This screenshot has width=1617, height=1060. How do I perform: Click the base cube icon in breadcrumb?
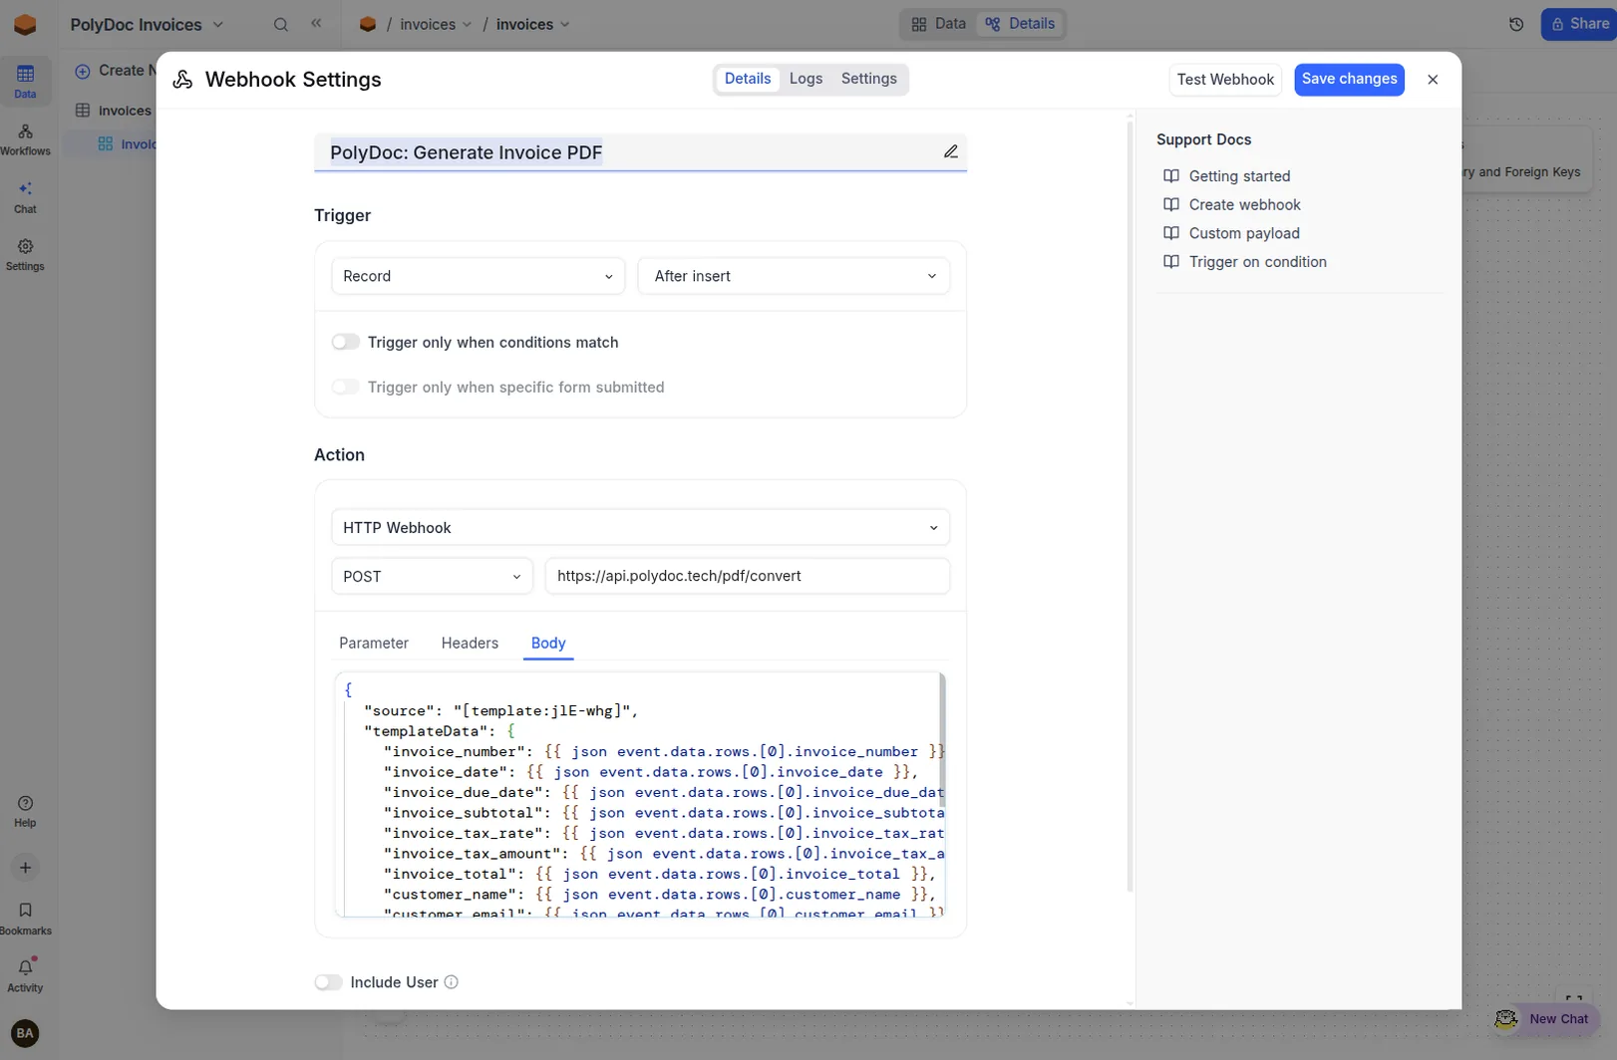(368, 24)
